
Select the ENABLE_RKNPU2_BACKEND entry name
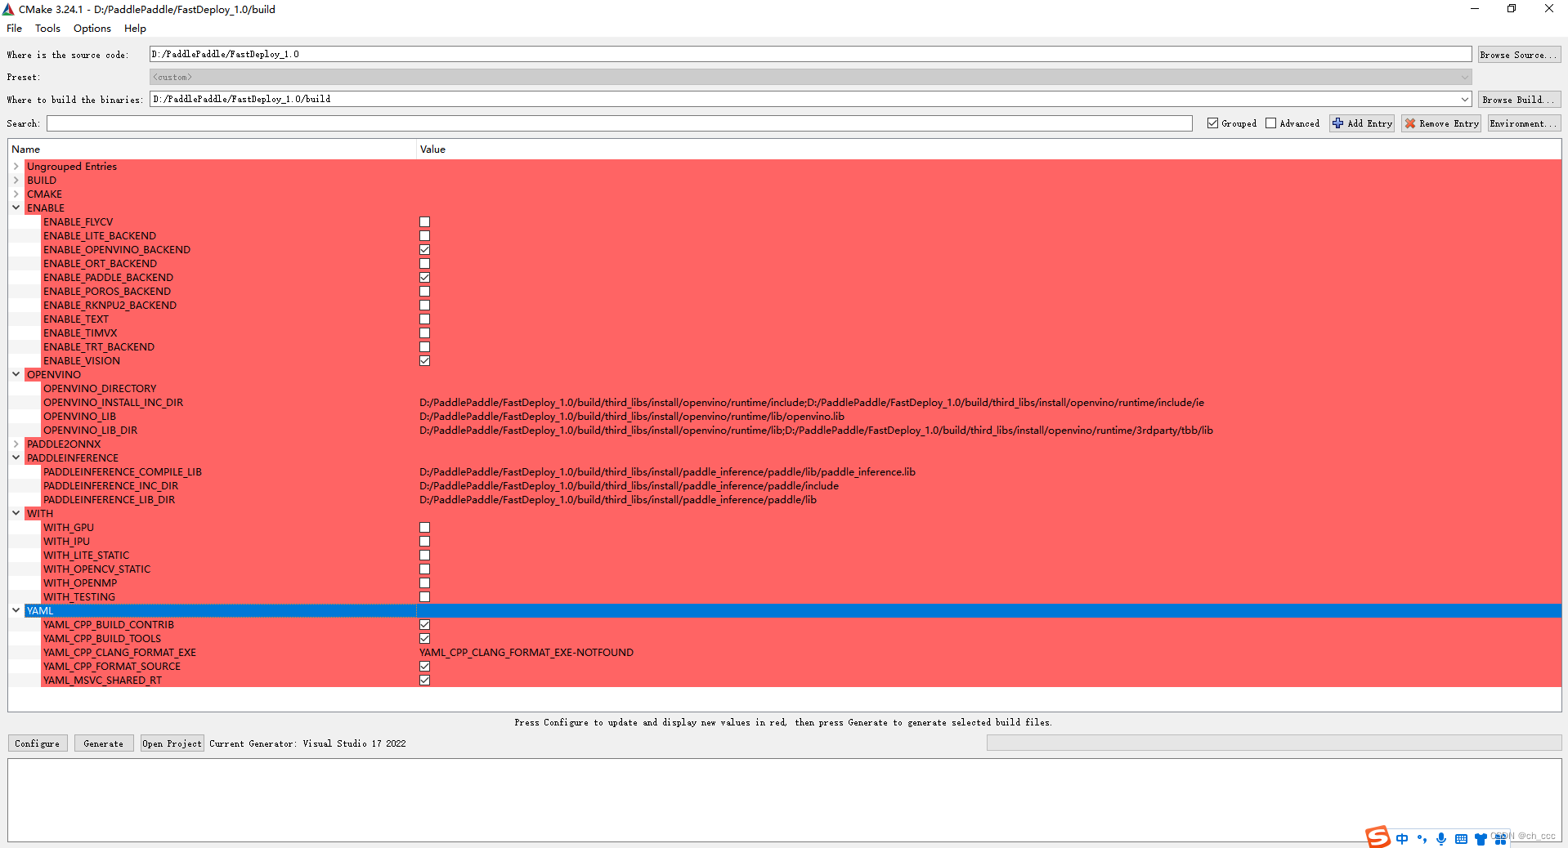pyautogui.click(x=110, y=306)
